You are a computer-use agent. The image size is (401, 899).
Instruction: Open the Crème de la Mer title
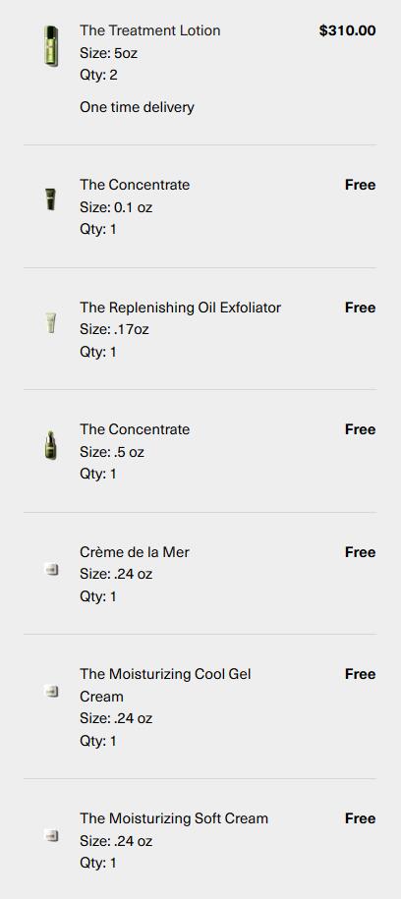[x=135, y=552]
